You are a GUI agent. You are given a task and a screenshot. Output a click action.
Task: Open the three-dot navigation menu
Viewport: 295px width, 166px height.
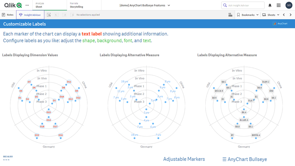(27, 5)
